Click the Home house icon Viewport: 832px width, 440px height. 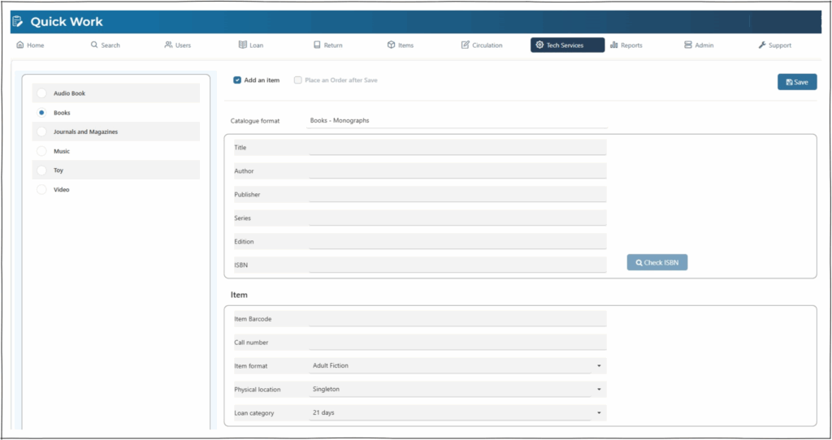click(x=20, y=45)
